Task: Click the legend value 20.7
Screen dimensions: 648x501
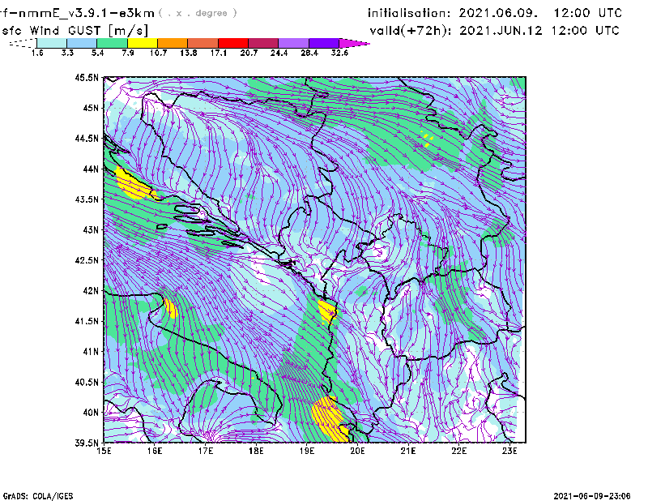Action: 249,53
